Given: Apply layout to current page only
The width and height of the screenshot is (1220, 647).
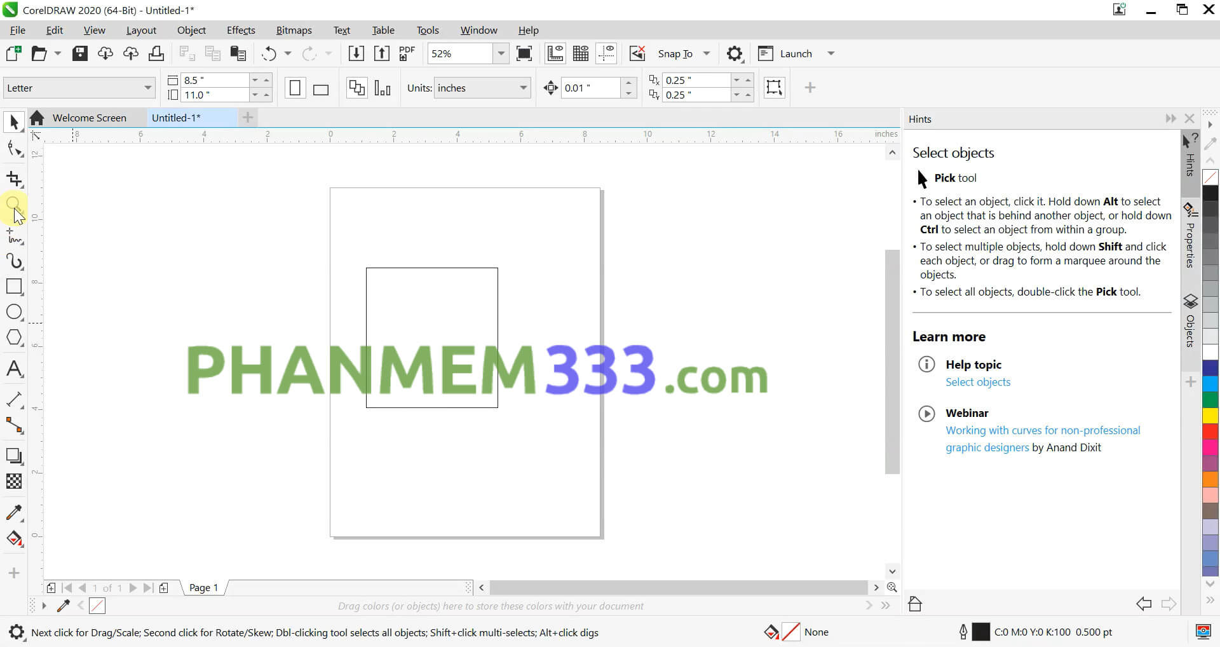Looking at the screenshot, I should [383, 88].
